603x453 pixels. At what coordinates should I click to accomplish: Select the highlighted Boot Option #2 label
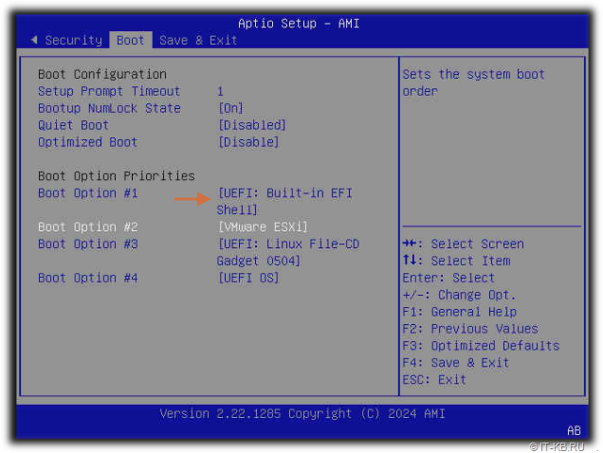click(87, 226)
